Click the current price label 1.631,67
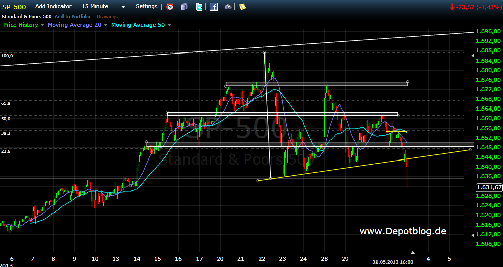The image size is (503, 267). [x=489, y=187]
